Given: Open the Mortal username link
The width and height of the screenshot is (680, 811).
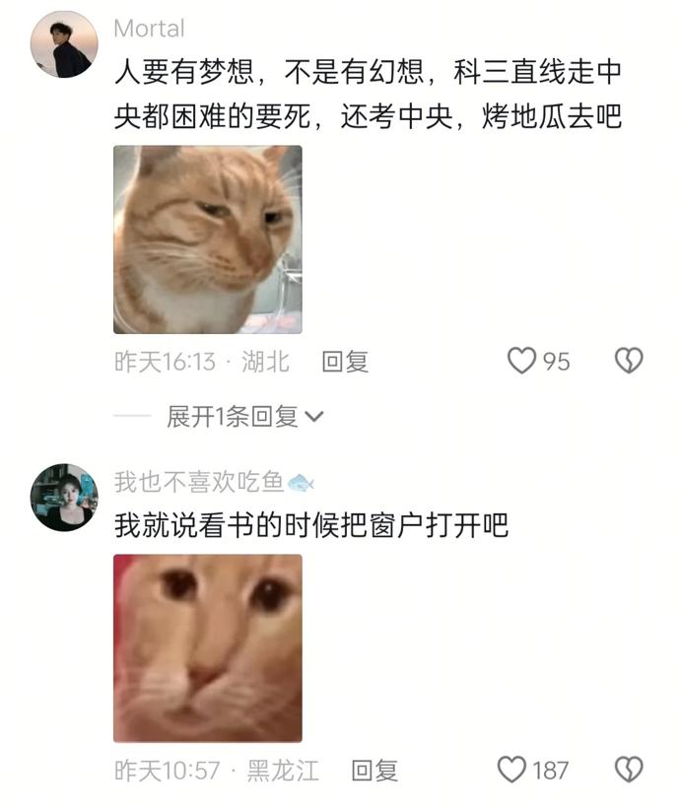Looking at the screenshot, I should [149, 29].
